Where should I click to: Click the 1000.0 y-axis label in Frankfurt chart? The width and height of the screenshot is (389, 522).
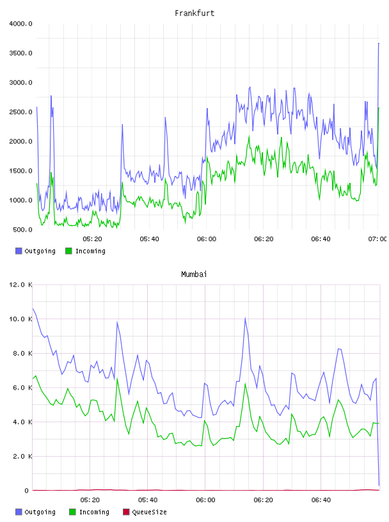pos(20,200)
